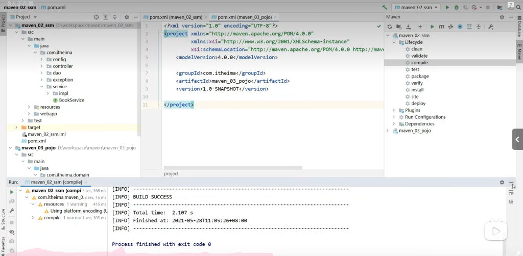Click Download Sources icon in Maven toolbar
The height and width of the screenshot is (256, 523).
point(408,27)
